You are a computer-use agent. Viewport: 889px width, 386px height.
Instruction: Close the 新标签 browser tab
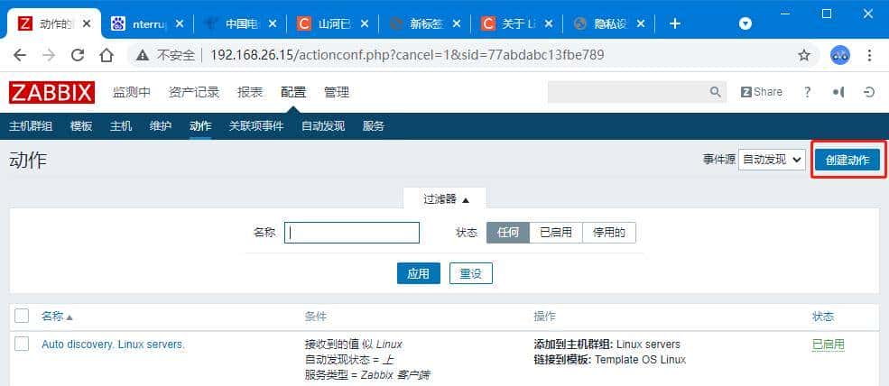(457, 23)
